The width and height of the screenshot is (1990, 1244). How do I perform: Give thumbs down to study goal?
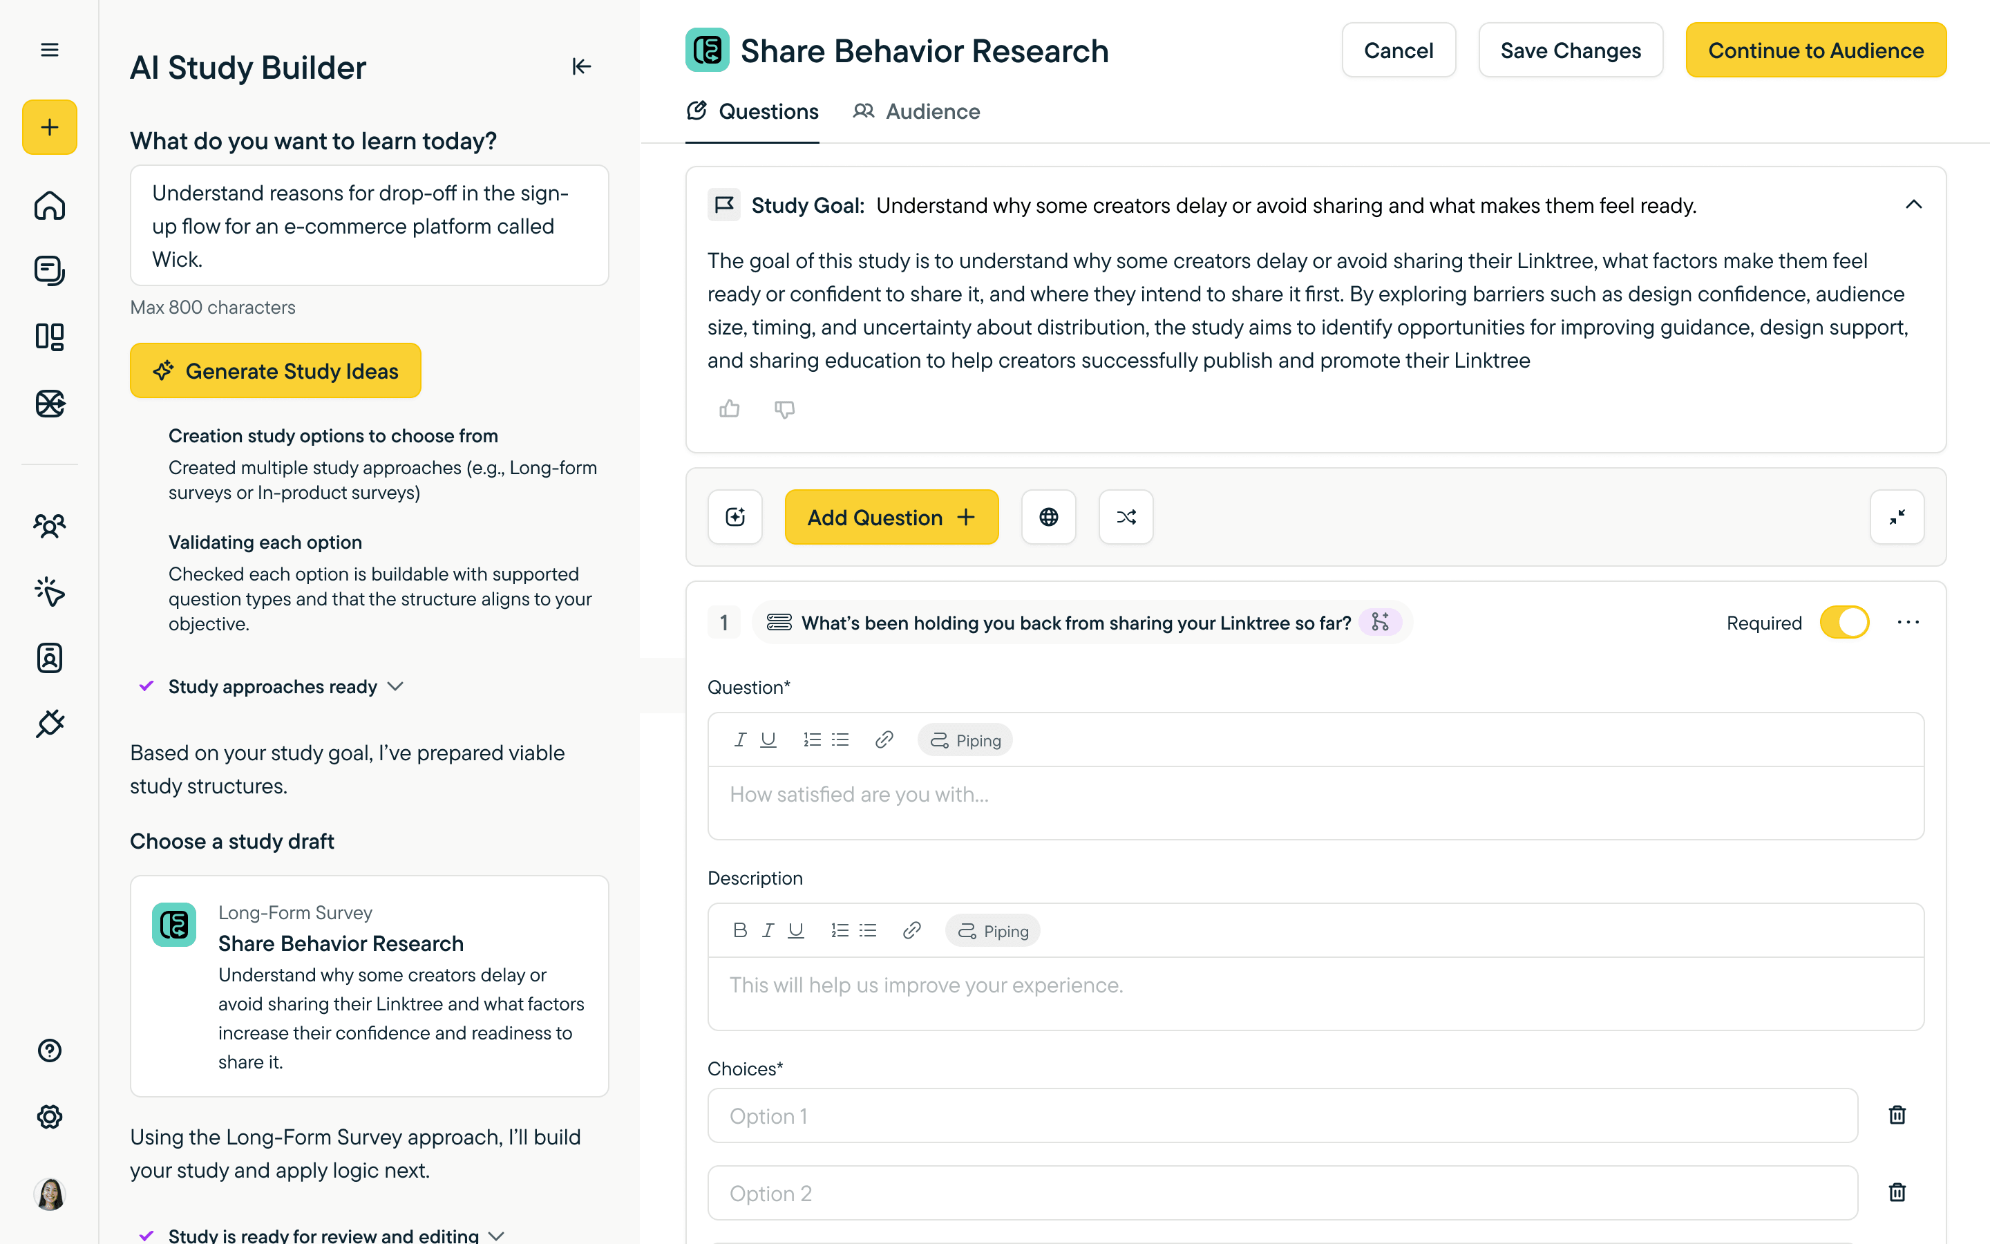coord(784,409)
